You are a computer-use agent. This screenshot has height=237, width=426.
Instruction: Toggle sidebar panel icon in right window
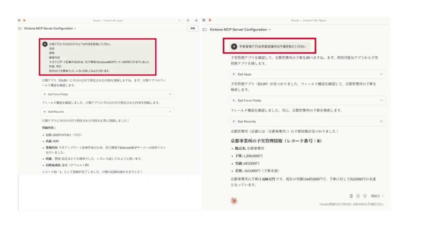point(205,30)
